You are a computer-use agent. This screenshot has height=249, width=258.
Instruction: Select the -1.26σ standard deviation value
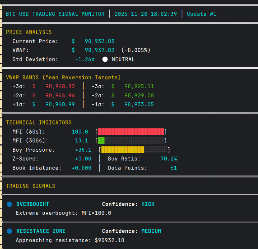[x=85, y=59]
